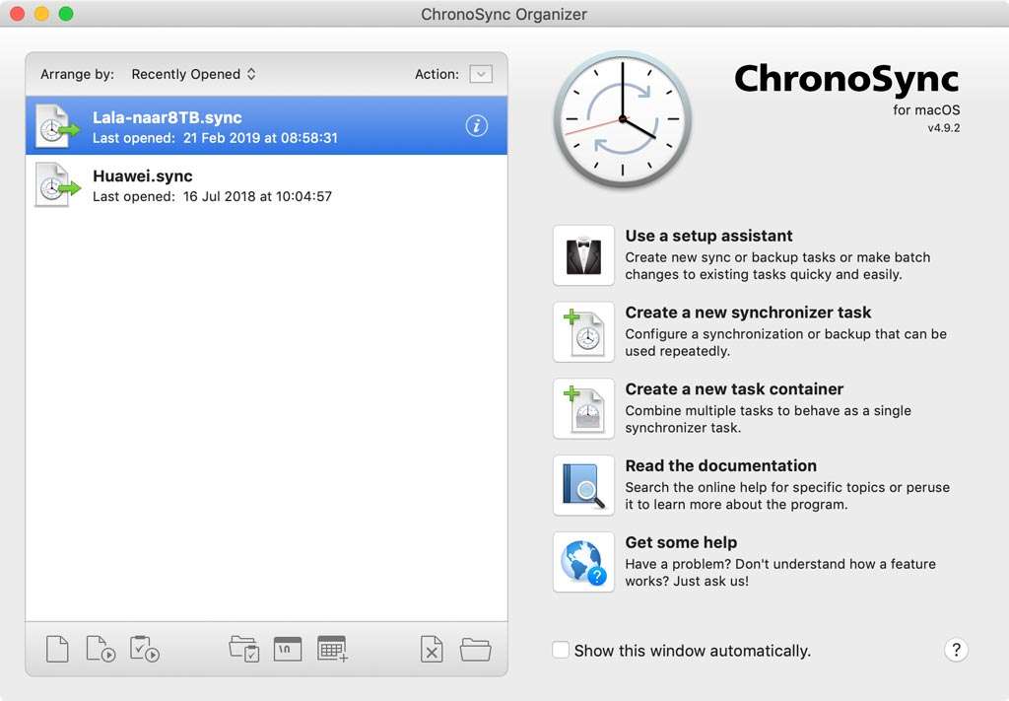Click the Last opened 21 Feb 2019 text
1009x701 pixels.
215,138
